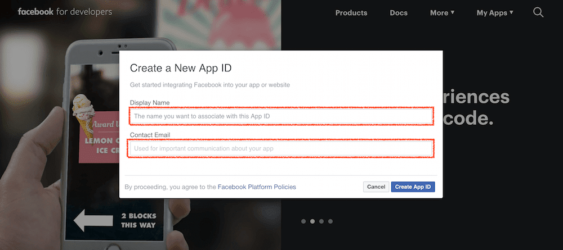Select the highlighted second carousel dot

312,221
